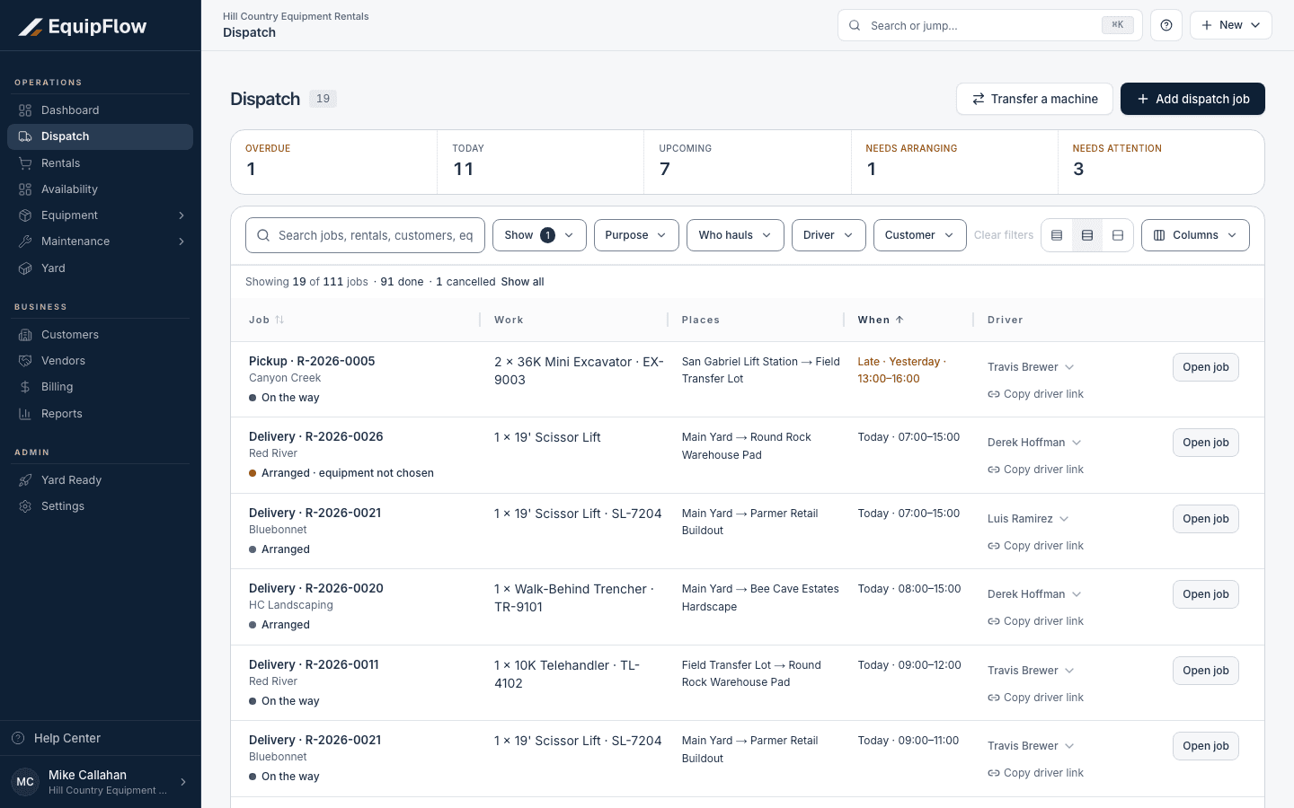This screenshot has width=1294, height=808.
Task: Click the MC user avatar
Action: (x=25, y=782)
